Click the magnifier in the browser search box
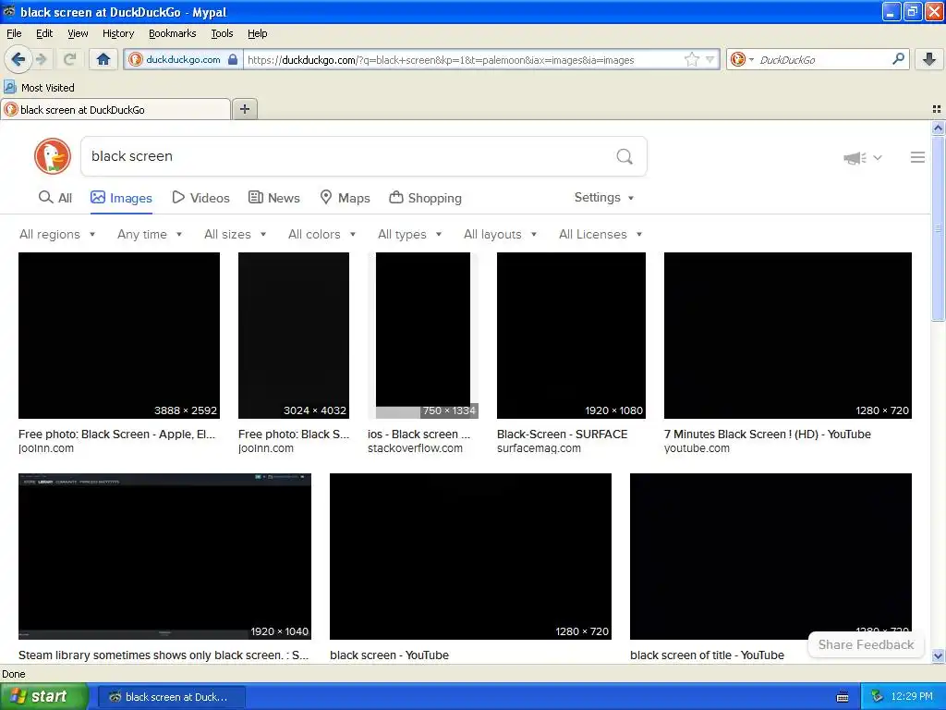Image resolution: width=946 pixels, height=710 pixels. click(x=898, y=59)
